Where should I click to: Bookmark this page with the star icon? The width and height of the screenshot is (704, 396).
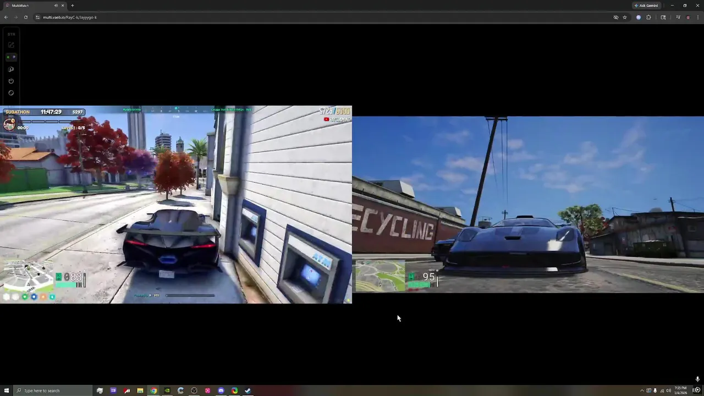tap(625, 17)
